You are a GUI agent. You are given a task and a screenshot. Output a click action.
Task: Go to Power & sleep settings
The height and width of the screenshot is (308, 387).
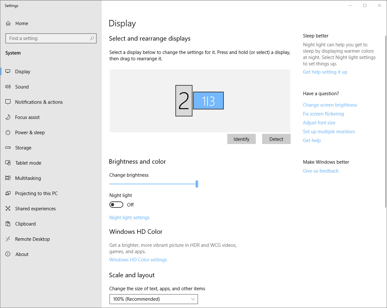[30, 133]
